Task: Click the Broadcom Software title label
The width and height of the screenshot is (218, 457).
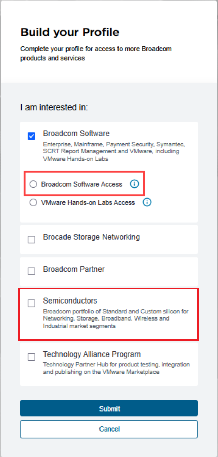Action: (76, 133)
